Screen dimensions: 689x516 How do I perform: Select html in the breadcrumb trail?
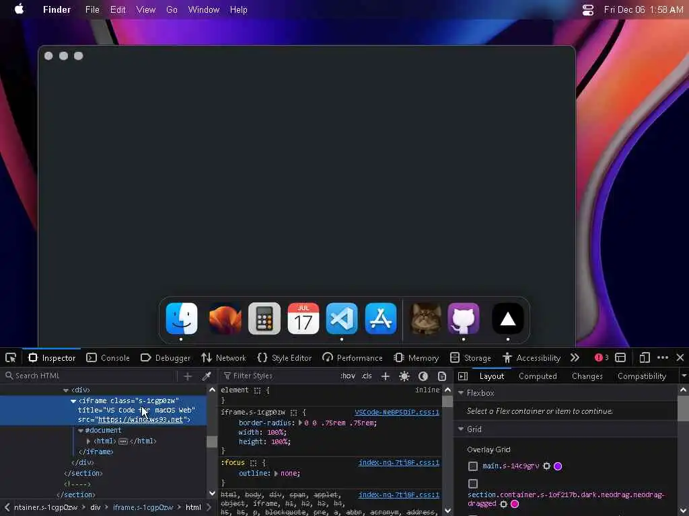[193, 507]
